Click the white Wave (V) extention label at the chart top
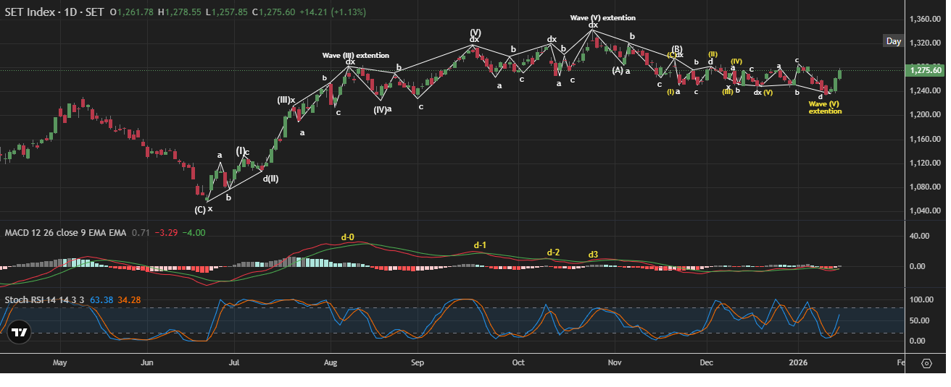 pos(603,17)
